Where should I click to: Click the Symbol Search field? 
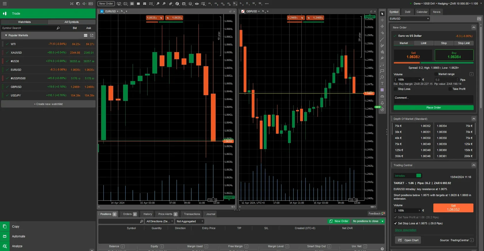(x=29, y=28)
